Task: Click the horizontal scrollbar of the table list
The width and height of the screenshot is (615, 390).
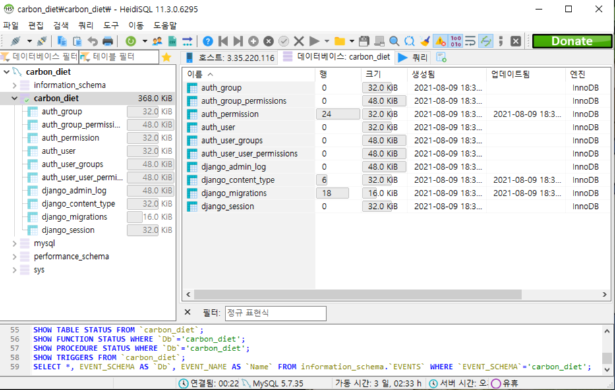Action: [x=357, y=294]
